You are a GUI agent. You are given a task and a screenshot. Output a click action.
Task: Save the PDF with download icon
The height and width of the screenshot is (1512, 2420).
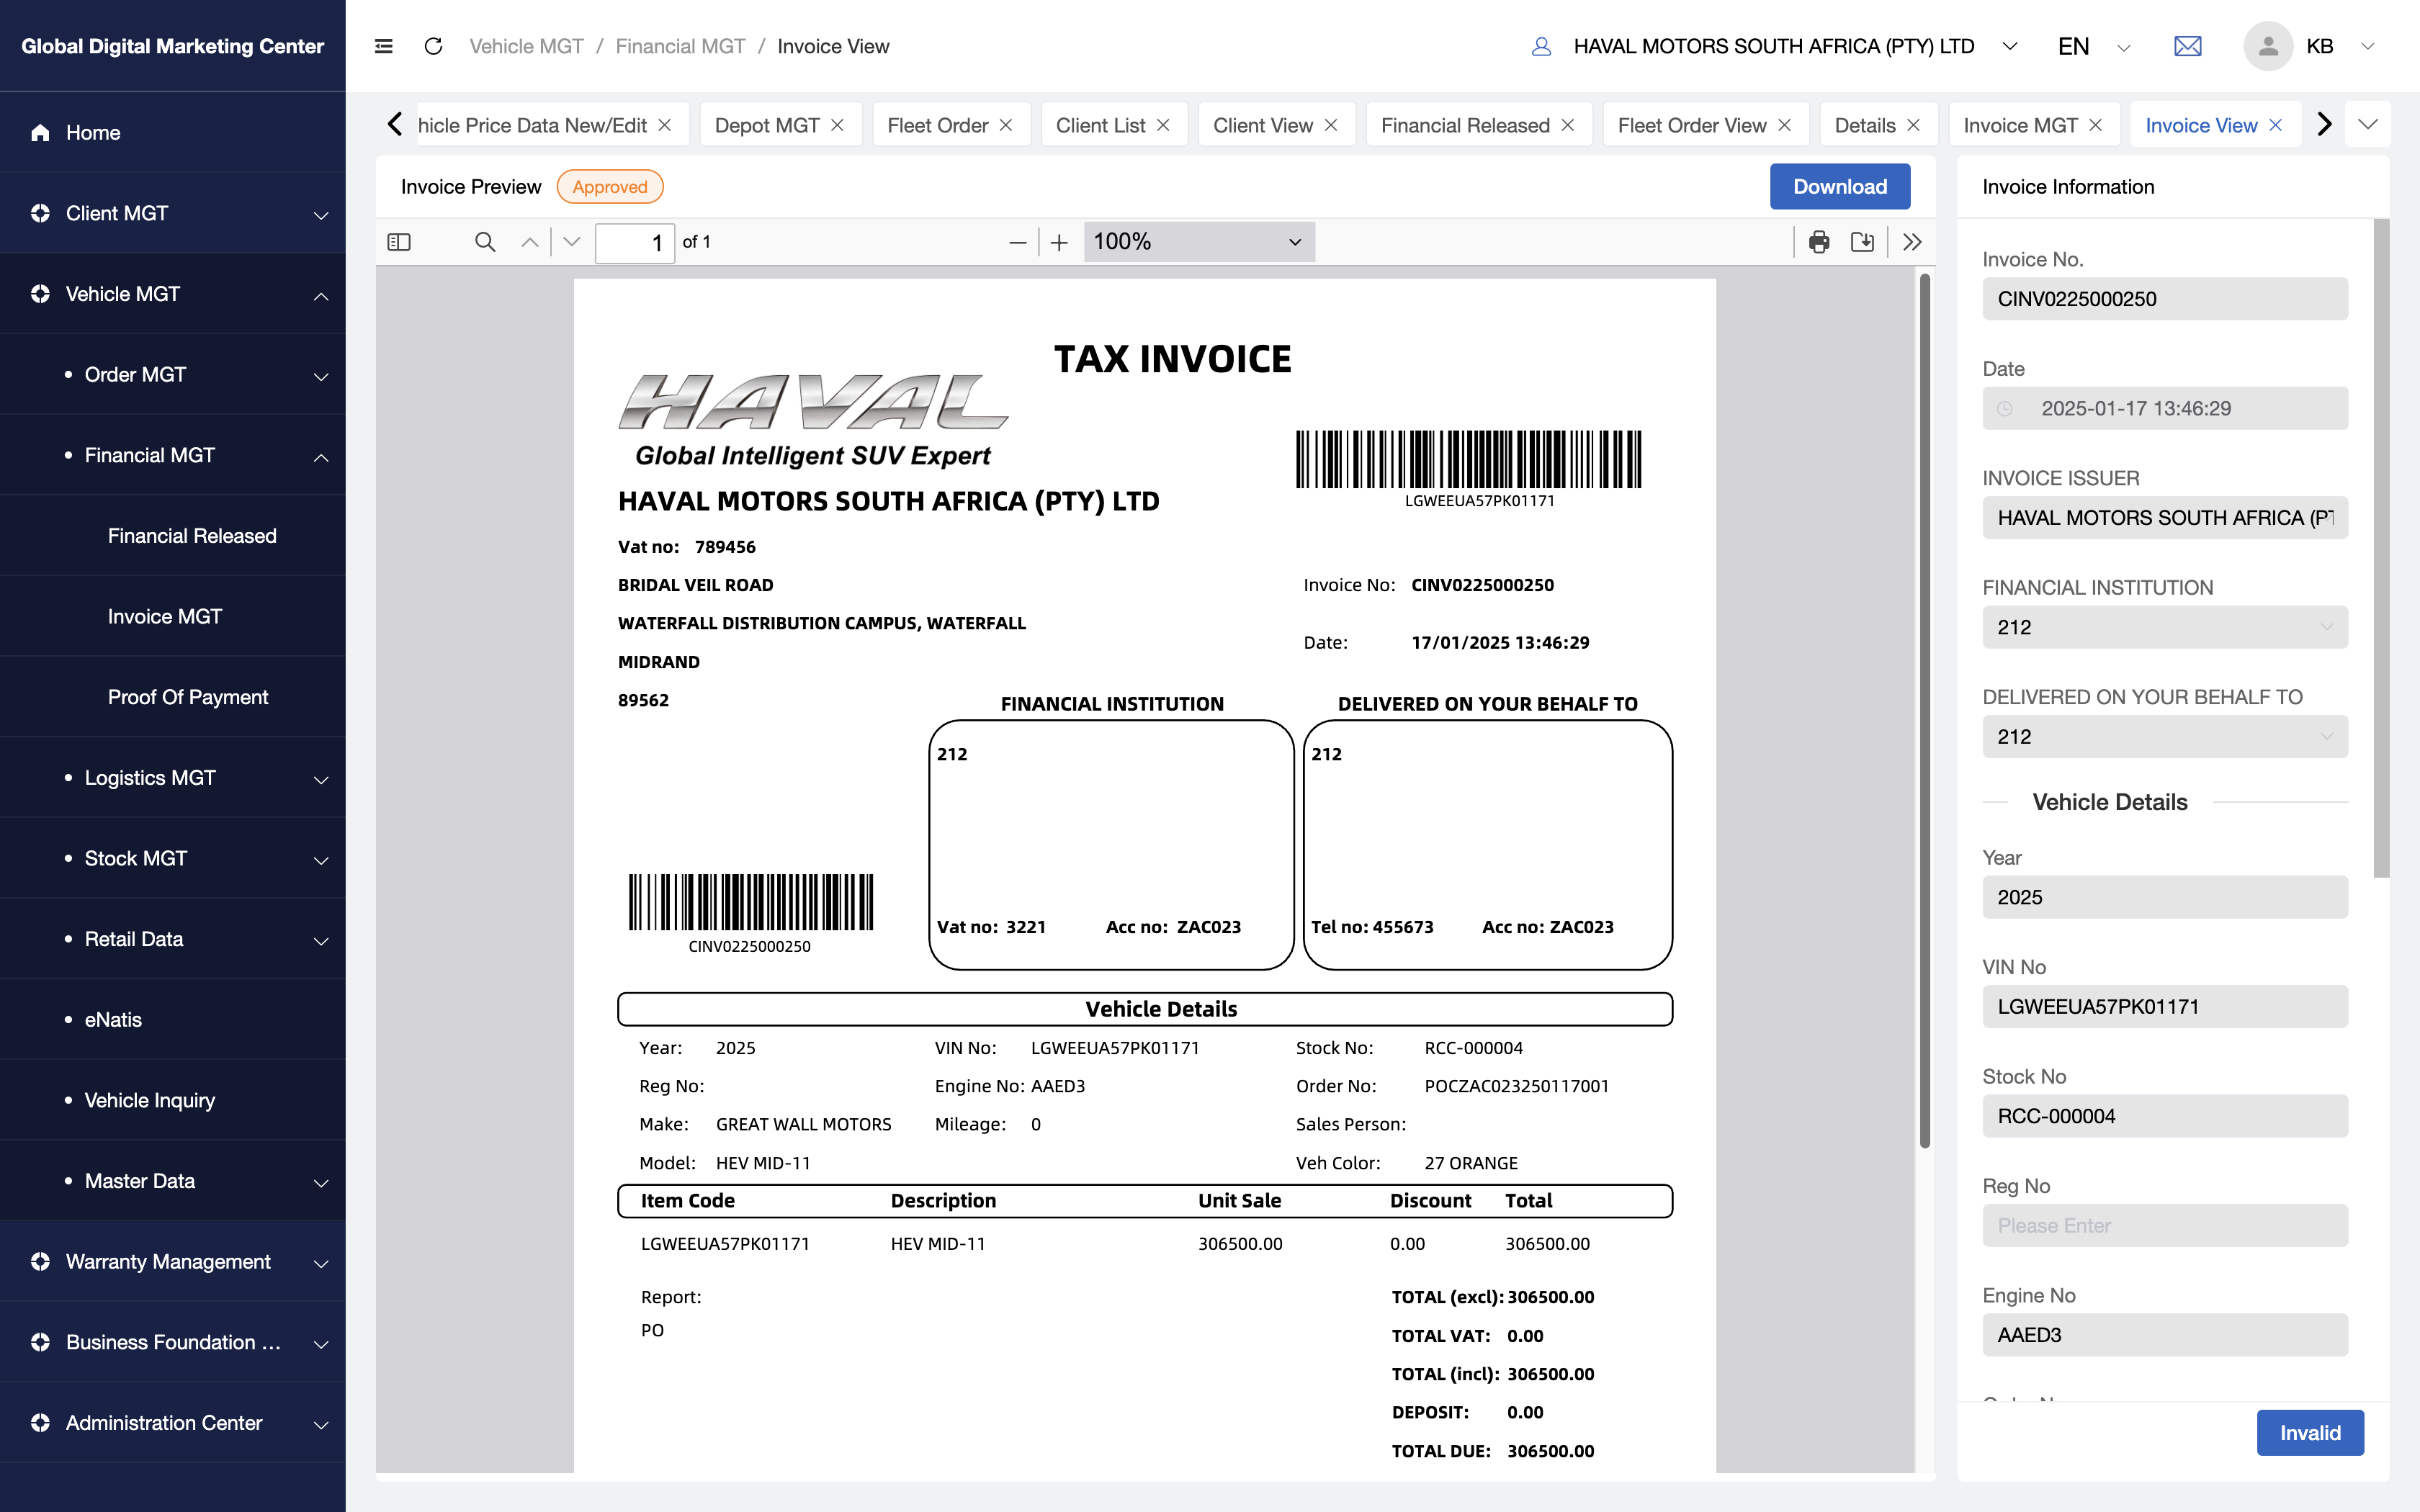pos(1862,242)
